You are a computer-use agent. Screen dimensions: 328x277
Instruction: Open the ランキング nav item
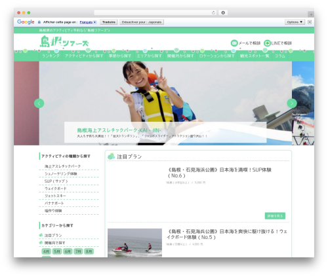pyautogui.click(x=51, y=56)
